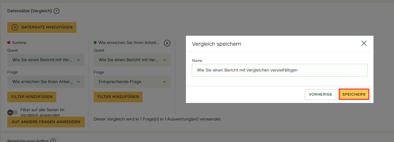Click the red Summe series color dot
394x142 pixels.
pyautogui.click(x=9, y=43)
